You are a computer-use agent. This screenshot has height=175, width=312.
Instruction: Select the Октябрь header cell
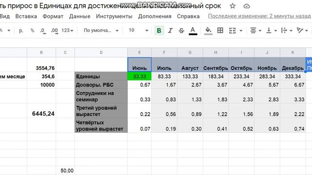click(241, 65)
